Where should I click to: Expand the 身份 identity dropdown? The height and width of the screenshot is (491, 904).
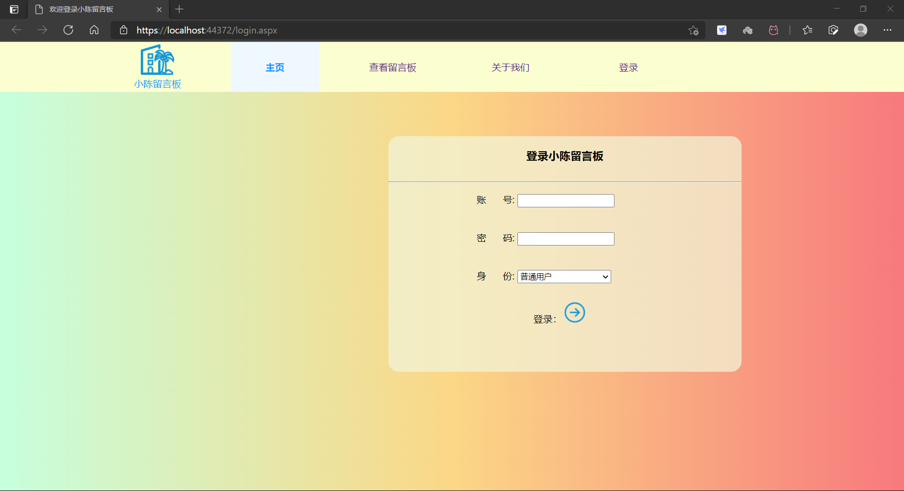[564, 277]
